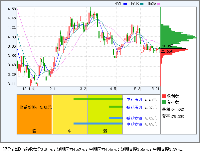
Task: Click the 2-1 date axis label
Action: click(x=53, y=89)
